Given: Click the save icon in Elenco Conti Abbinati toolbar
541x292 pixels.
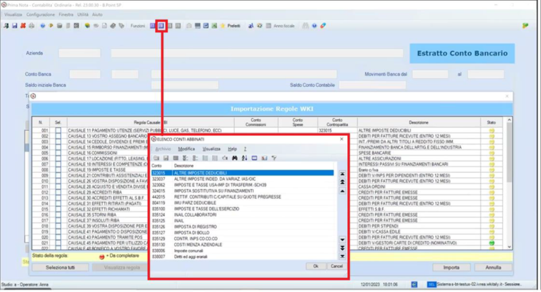Looking at the screenshot, I should (x=166, y=158).
